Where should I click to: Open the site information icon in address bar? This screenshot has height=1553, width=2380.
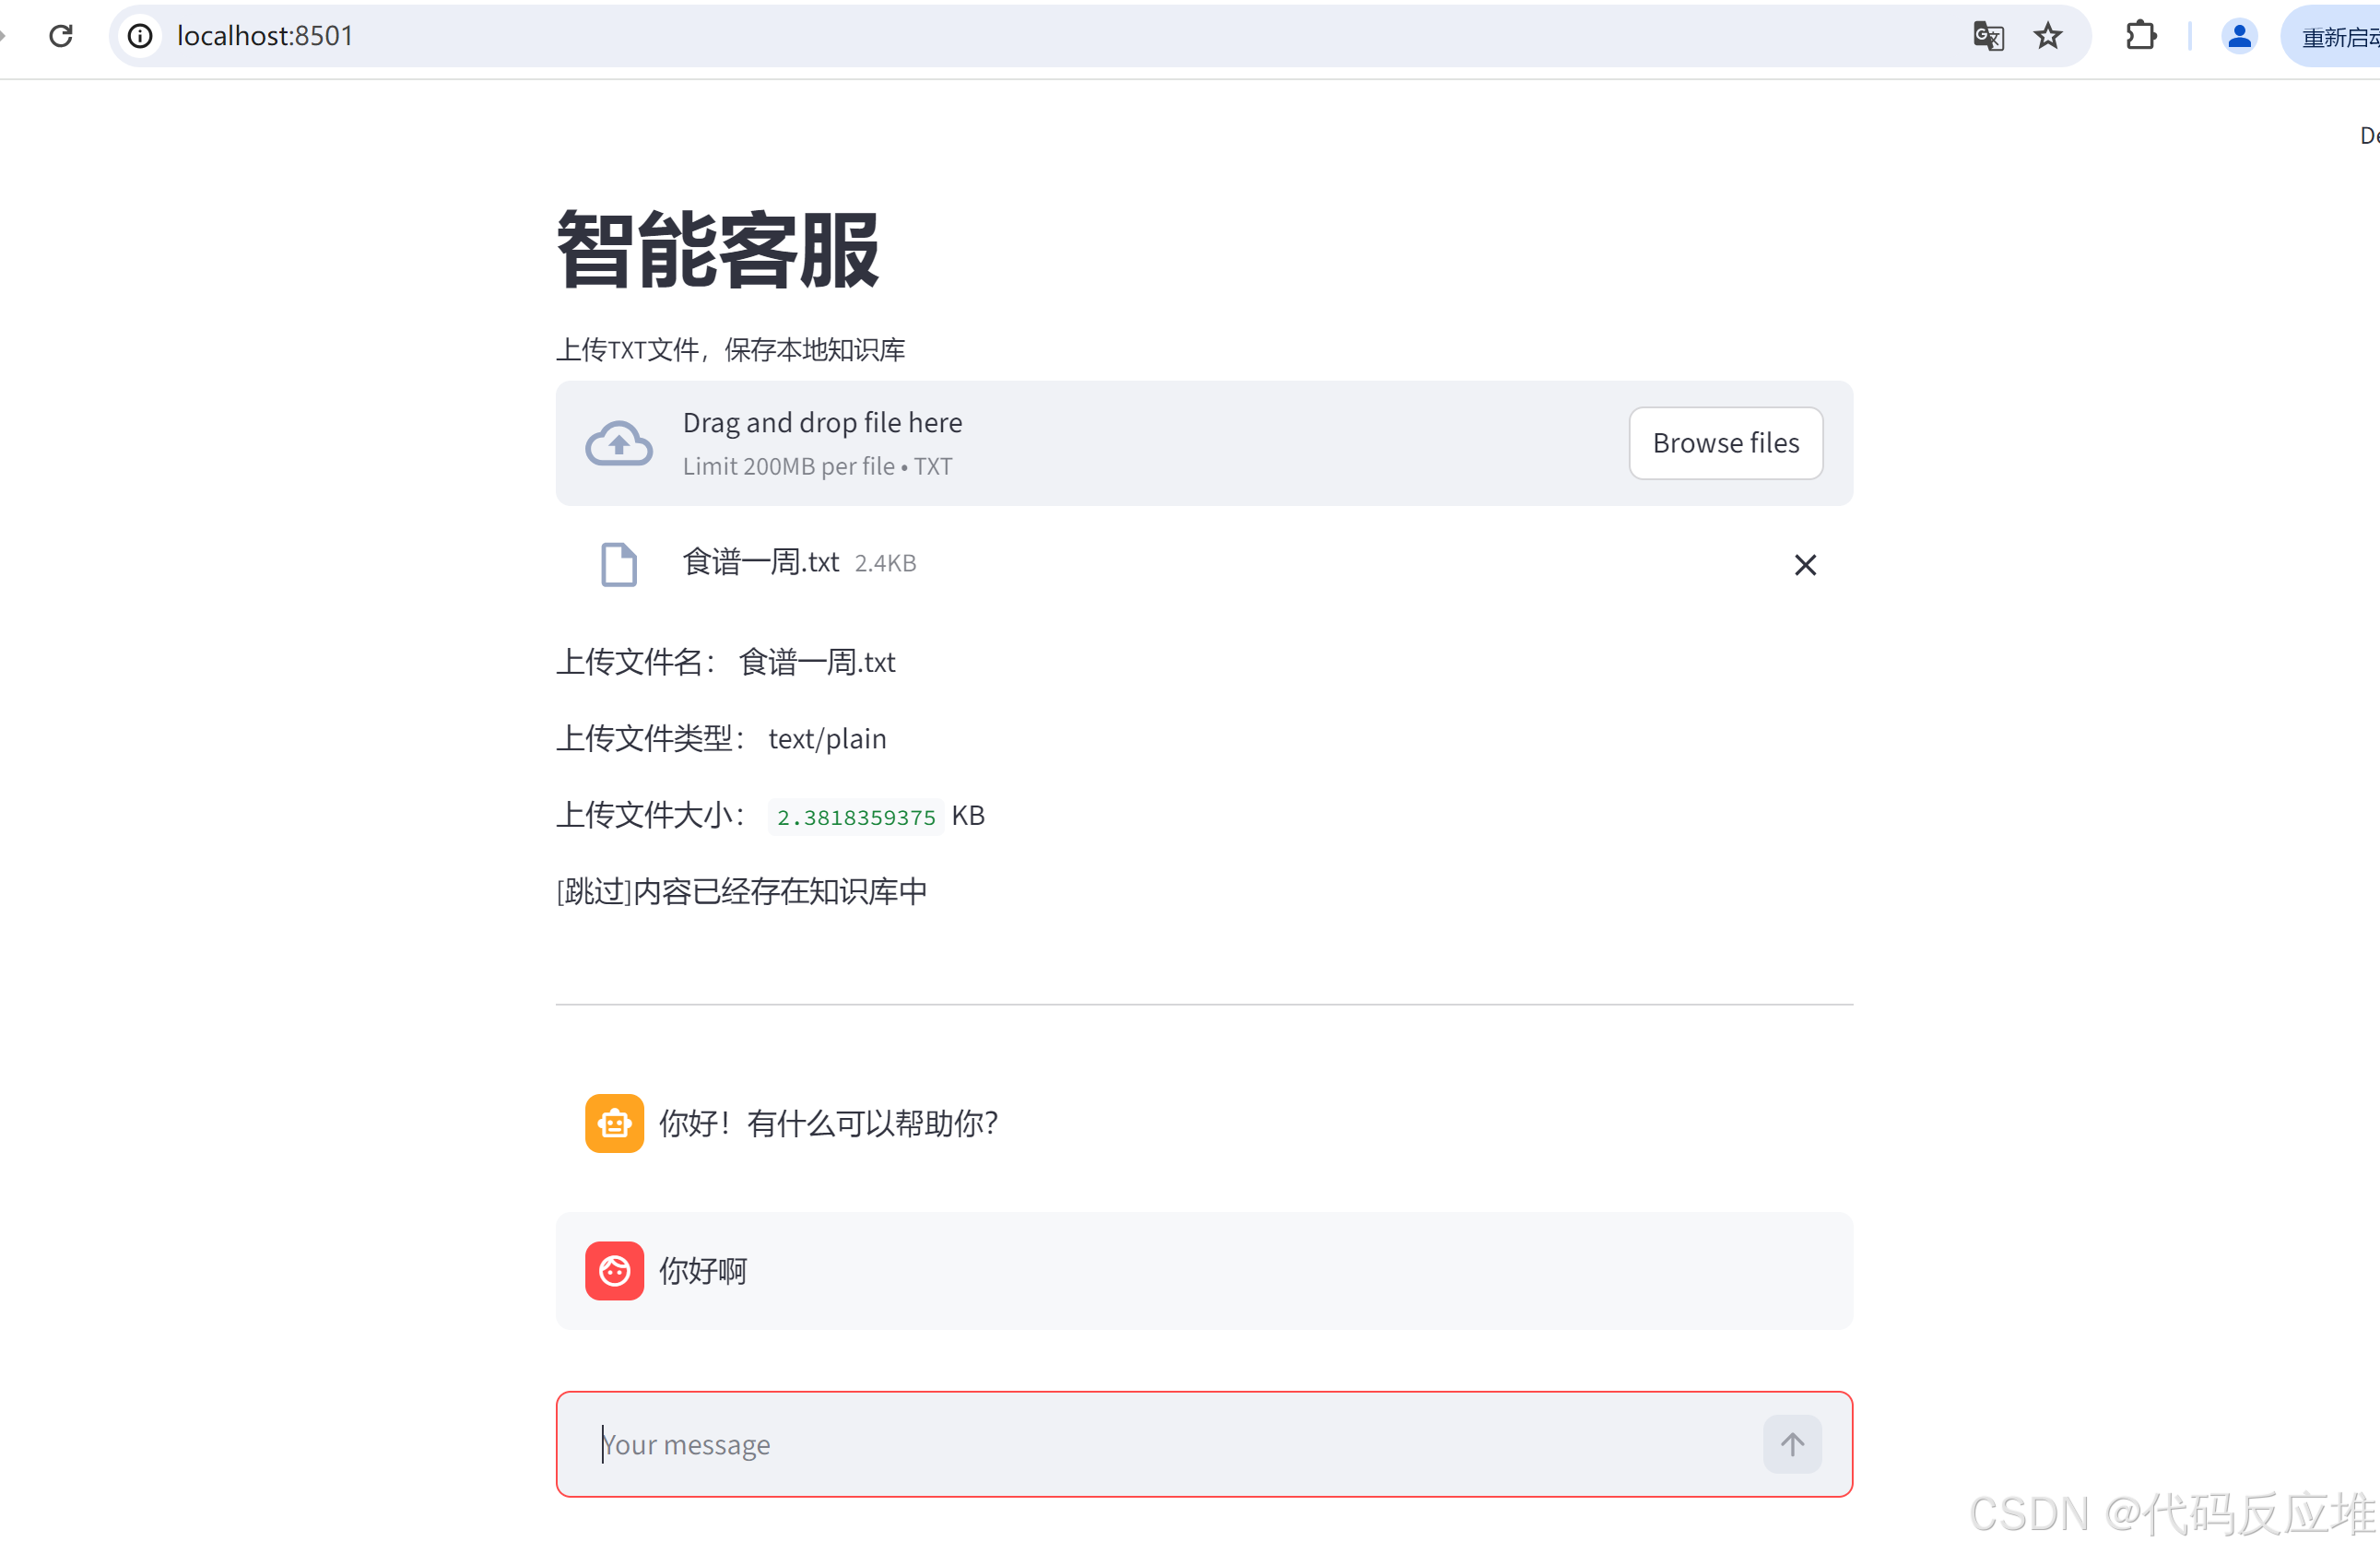[140, 36]
